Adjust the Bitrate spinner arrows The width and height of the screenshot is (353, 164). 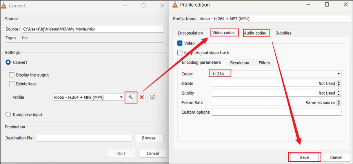(x=339, y=84)
